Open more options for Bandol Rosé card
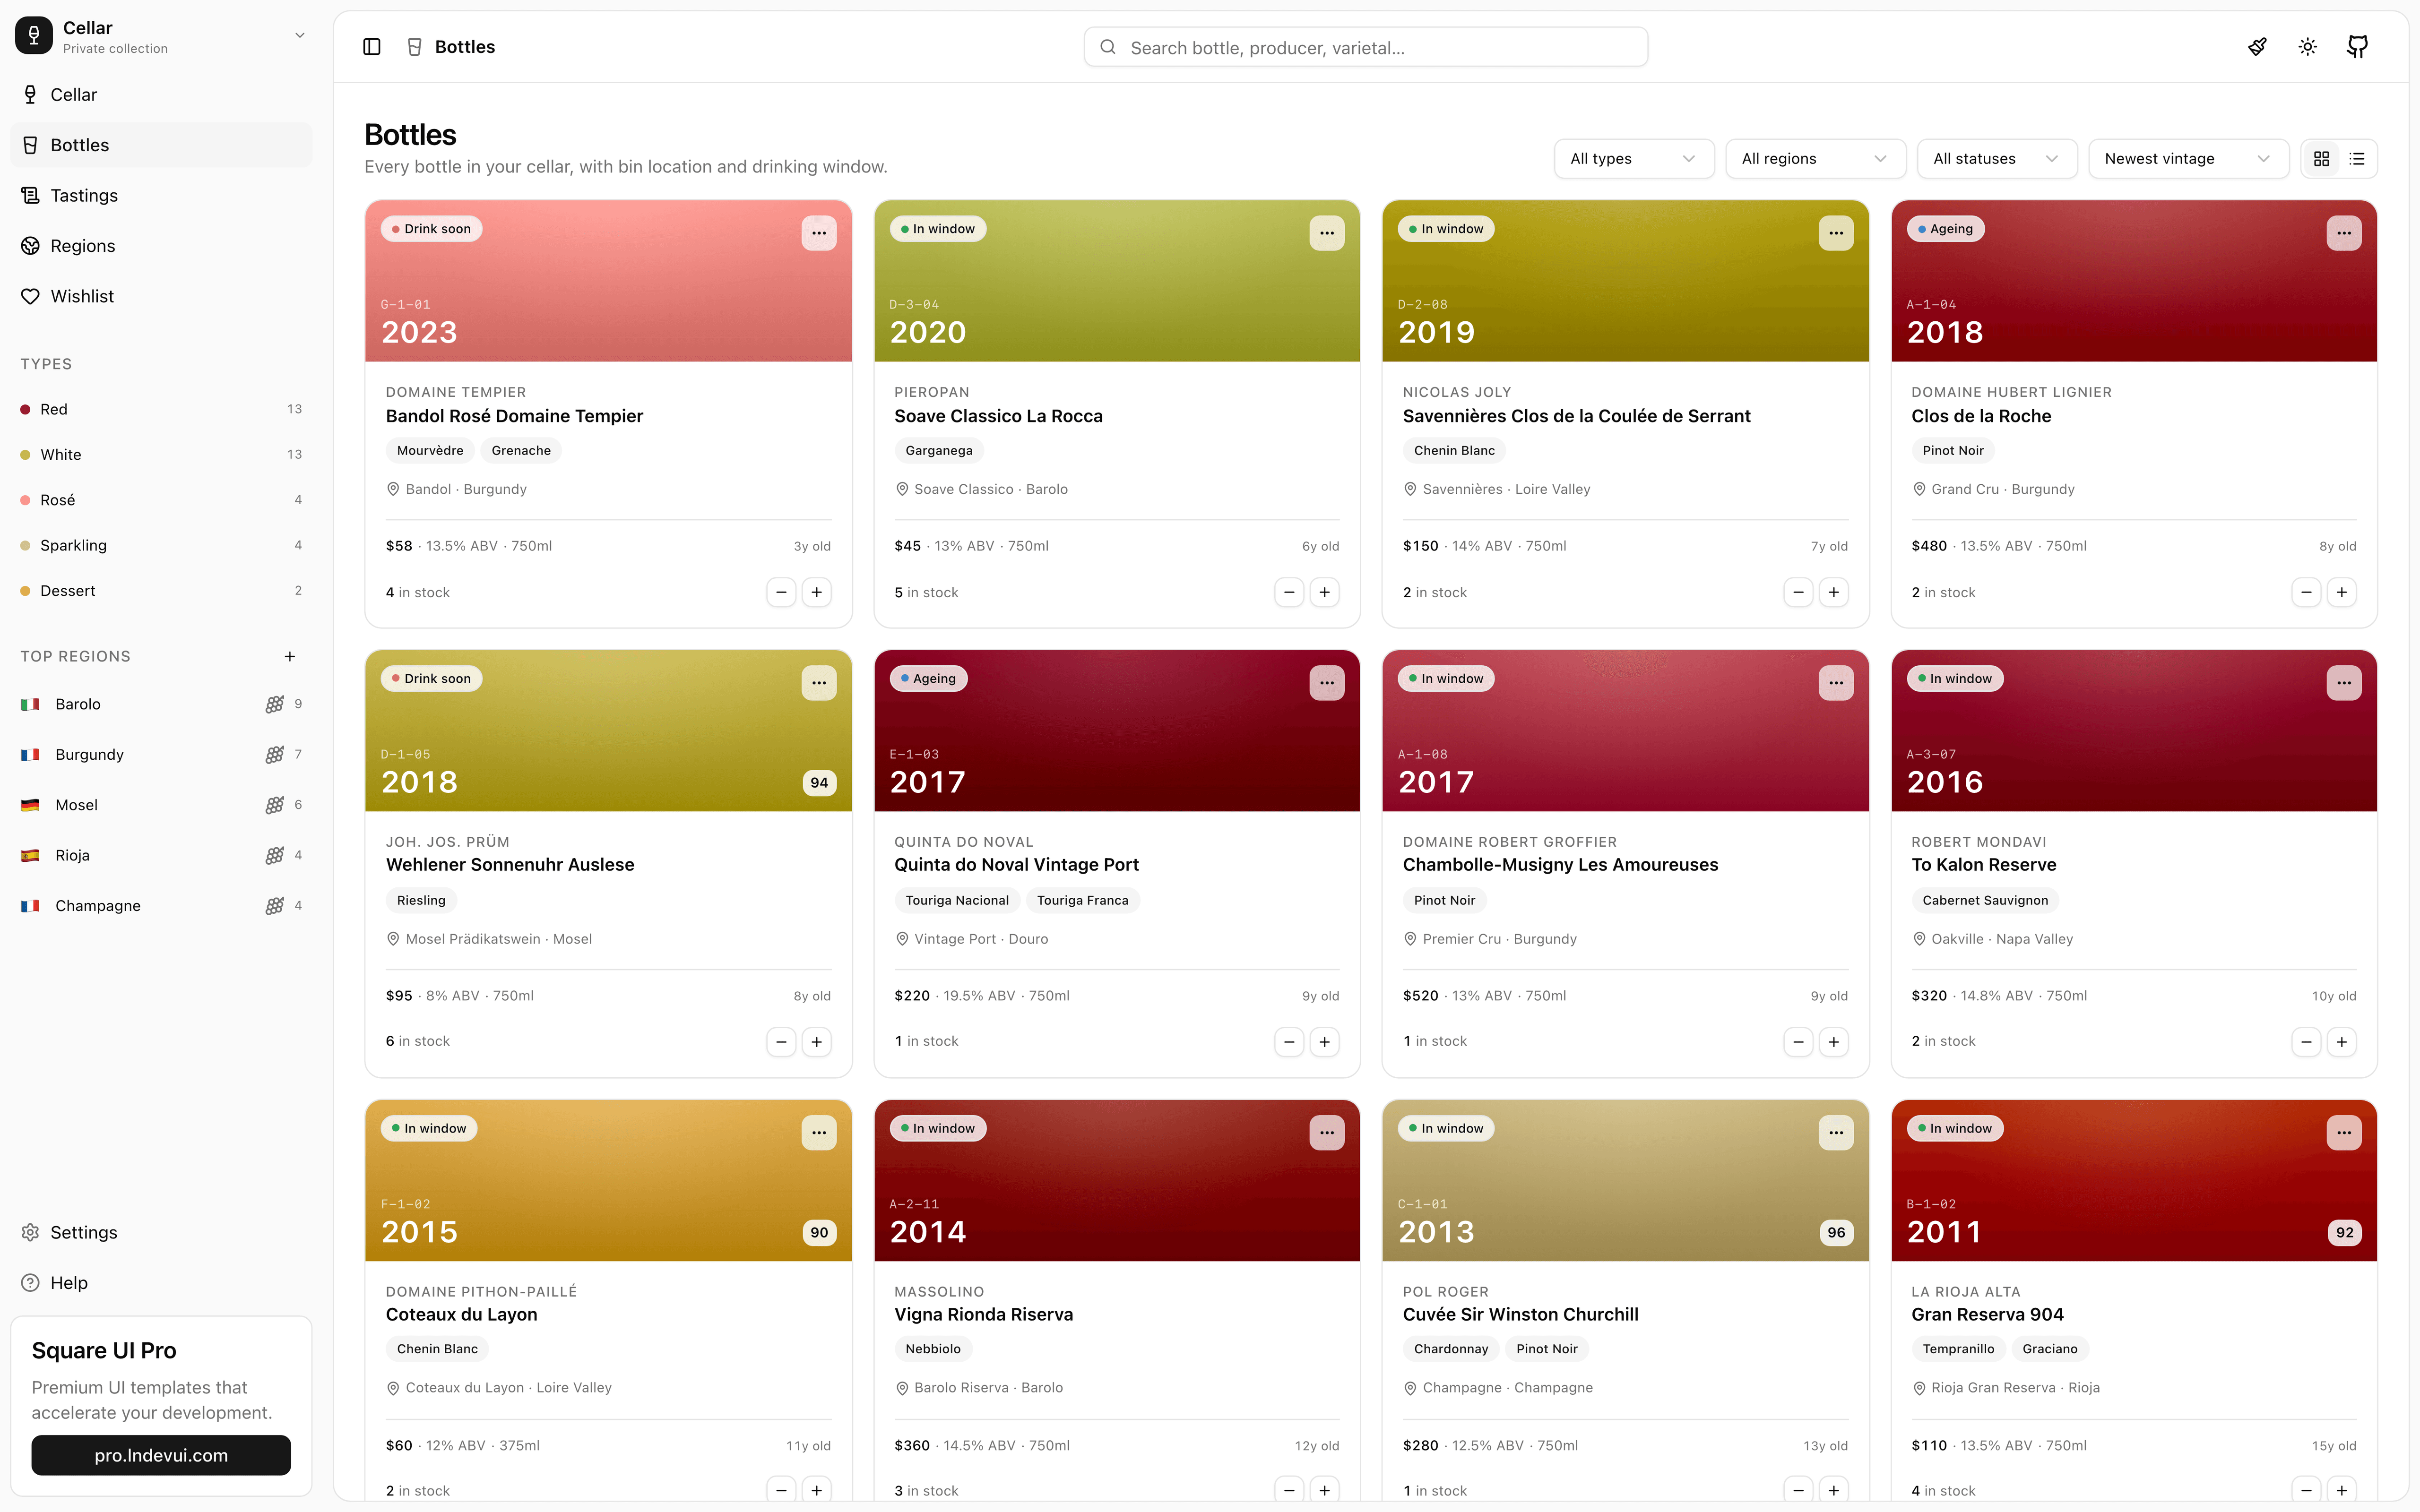2420x1512 pixels. click(x=819, y=233)
